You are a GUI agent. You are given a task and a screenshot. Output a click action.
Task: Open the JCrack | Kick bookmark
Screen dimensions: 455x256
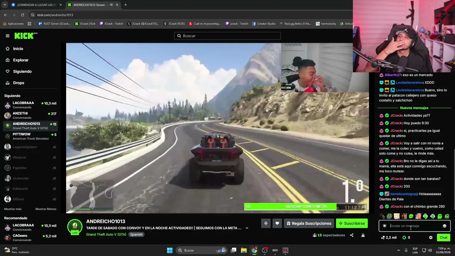[85, 24]
